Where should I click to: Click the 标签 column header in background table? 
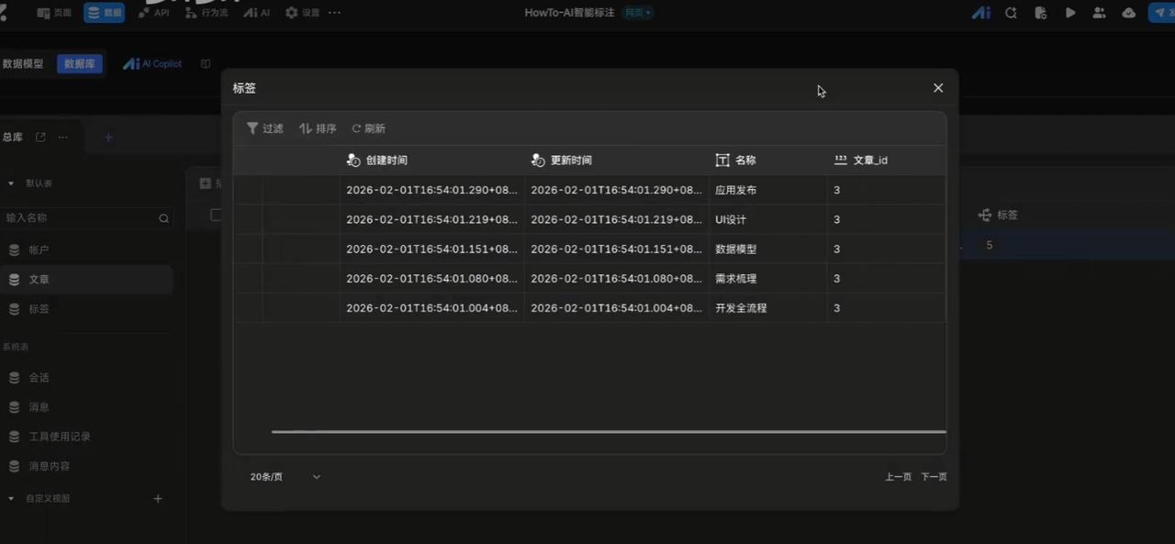click(998, 215)
